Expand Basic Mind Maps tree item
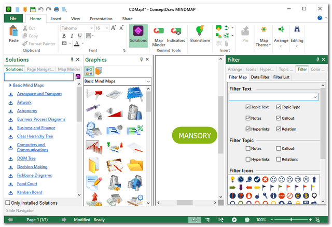Viewport: 332px width, 227px height. pyautogui.click(x=10, y=85)
